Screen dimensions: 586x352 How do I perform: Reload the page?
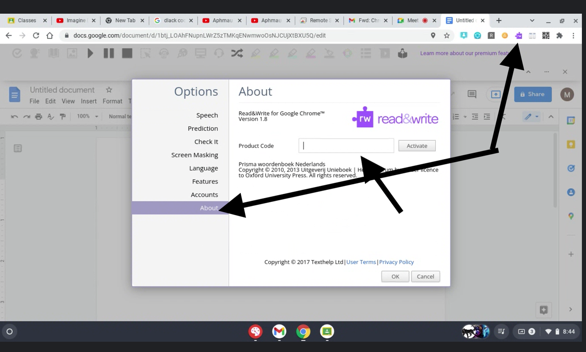(36, 35)
